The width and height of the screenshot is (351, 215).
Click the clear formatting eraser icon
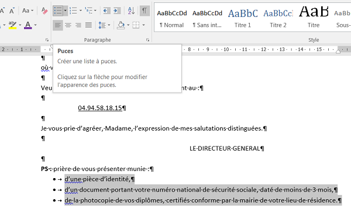click(x=44, y=11)
